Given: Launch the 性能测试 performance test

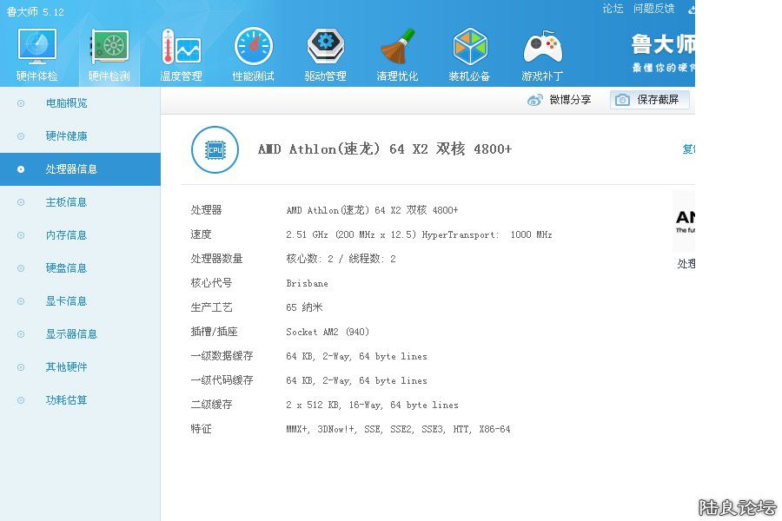Looking at the screenshot, I should [253, 54].
